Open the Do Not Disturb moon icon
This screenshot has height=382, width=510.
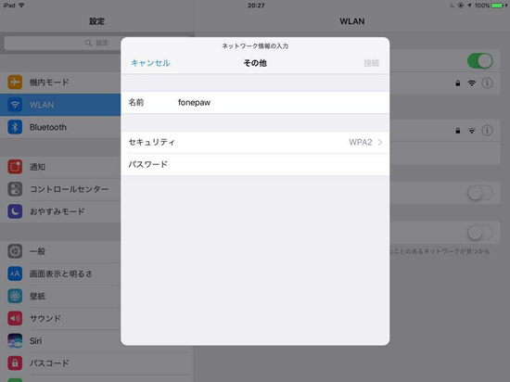click(15, 211)
